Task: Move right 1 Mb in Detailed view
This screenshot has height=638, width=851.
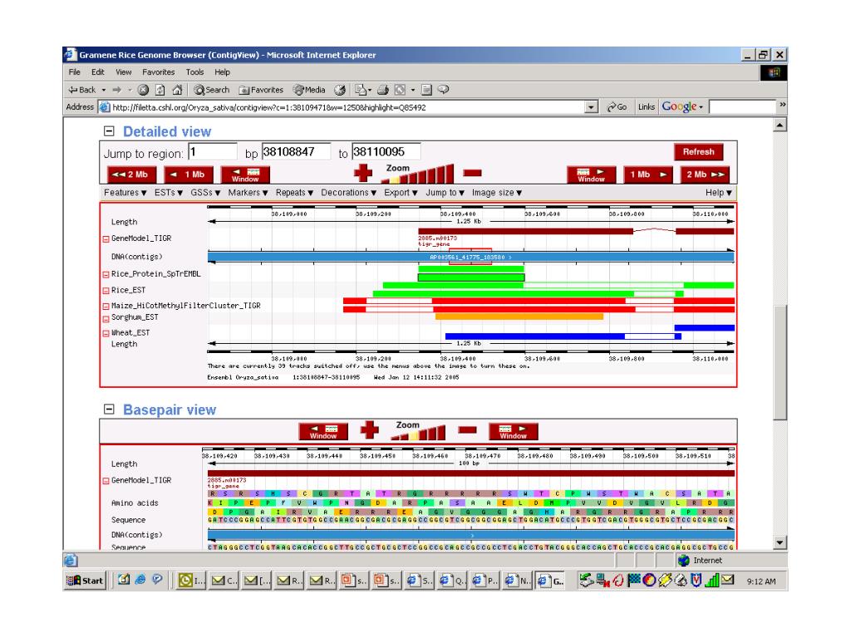Action: (x=648, y=174)
